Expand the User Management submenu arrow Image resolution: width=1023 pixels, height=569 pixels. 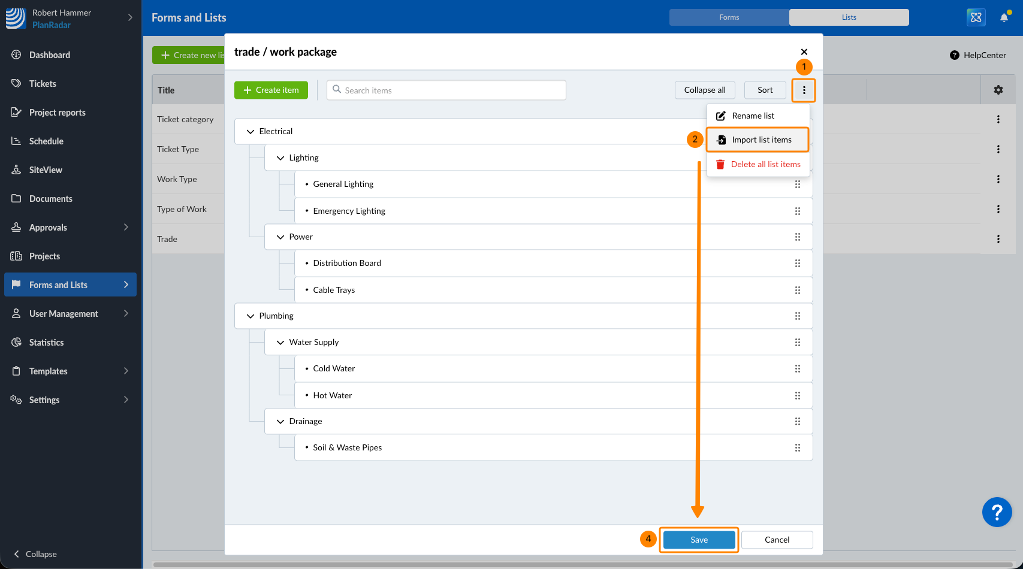[x=126, y=313]
